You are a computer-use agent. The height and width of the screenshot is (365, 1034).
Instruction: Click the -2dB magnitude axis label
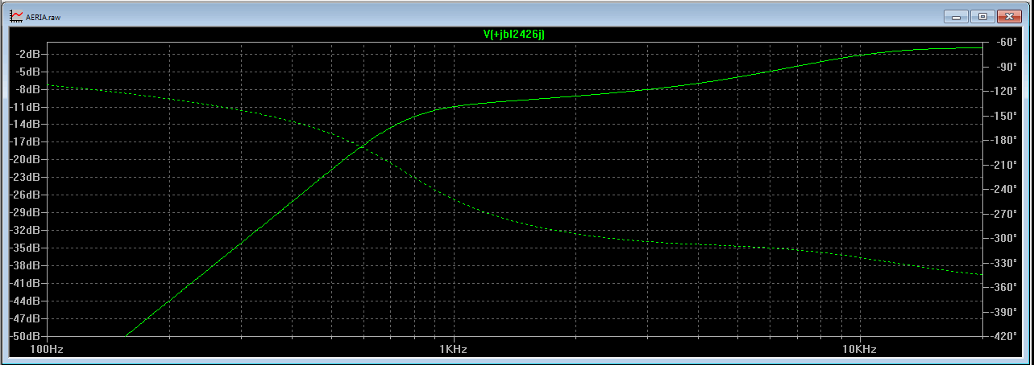(29, 54)
